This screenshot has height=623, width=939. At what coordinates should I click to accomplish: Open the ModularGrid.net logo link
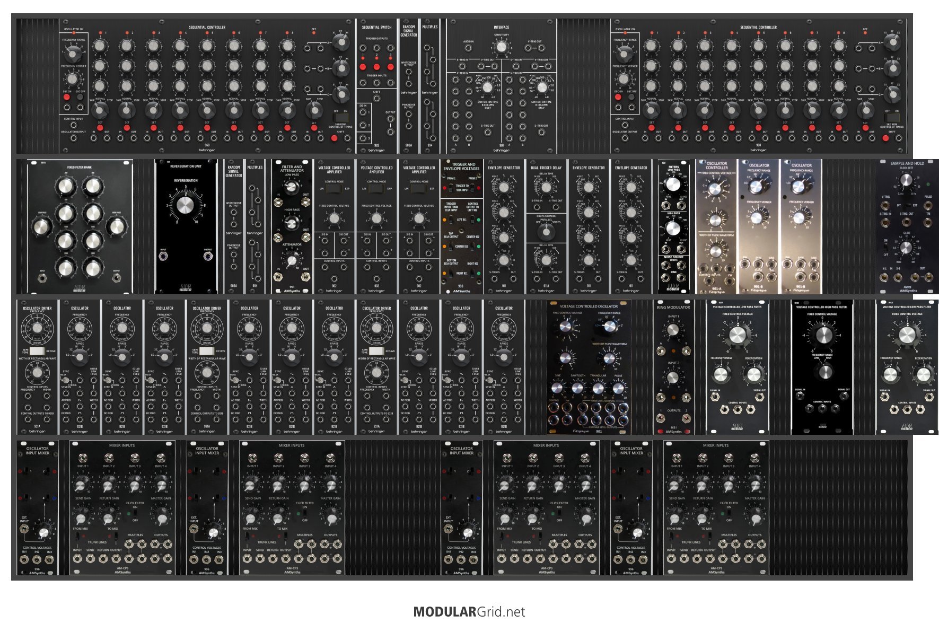coord(469,611)
